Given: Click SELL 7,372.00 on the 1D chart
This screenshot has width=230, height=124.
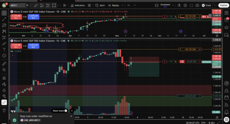Looking at the screenshot, I should click(16, 17).
